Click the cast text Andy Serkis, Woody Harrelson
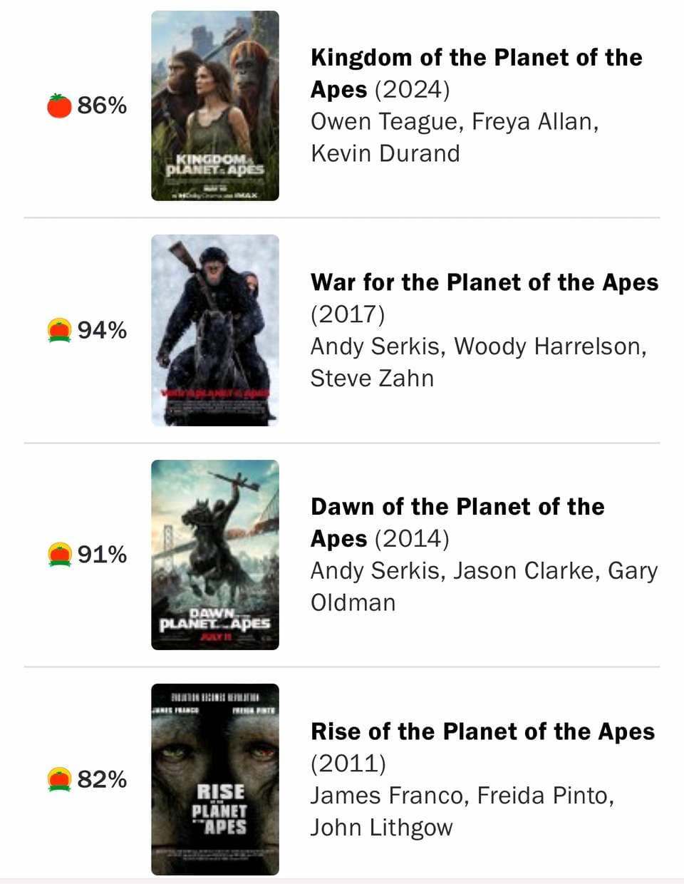Viewport: 684px width, 884px height. click(x=478, y=346)
